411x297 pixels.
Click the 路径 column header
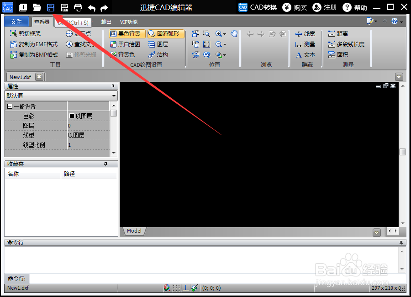pyautogui.click(x=89, y=174)
